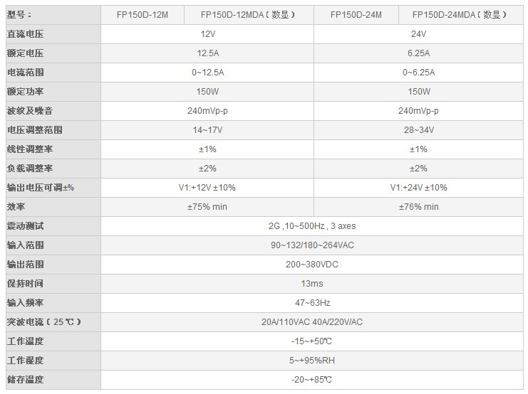Select the -20~+85℃ storage temperature value
The width and height of the screenshot is (528, 394).
click(x=312, y=380)
